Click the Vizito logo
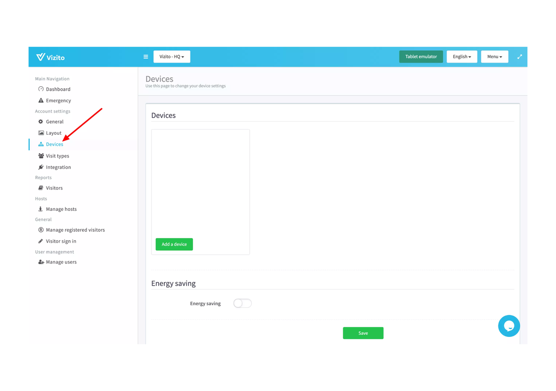Screen dimensions: 556x391 pyautogui.click(x=51, y=57)
